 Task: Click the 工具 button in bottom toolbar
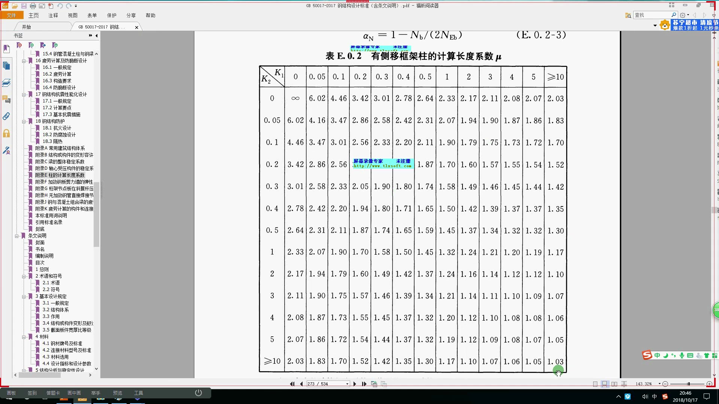coord(139,393)
